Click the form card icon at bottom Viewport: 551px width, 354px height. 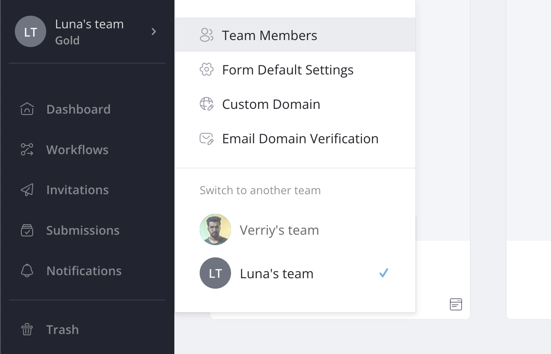pyautogui.click(x=456, y=304)
